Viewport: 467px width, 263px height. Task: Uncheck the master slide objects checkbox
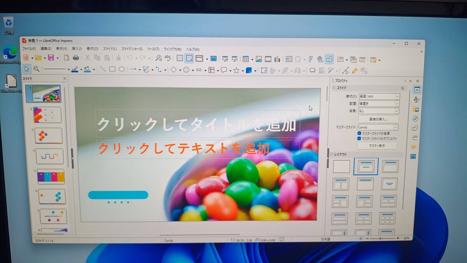coord(359,138)
